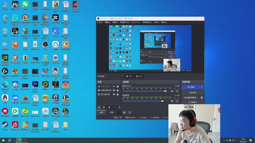The width and height of the screenshot is (255, 143).
Task: Select the Steam desktop shortcut
Action: [x=5, y=126]
